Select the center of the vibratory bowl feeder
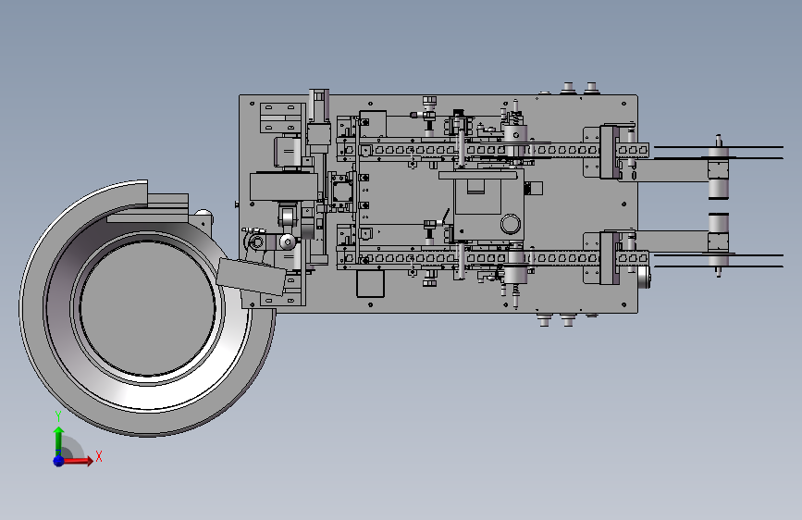This screenshot has height=520, width=802. (147, 309)
